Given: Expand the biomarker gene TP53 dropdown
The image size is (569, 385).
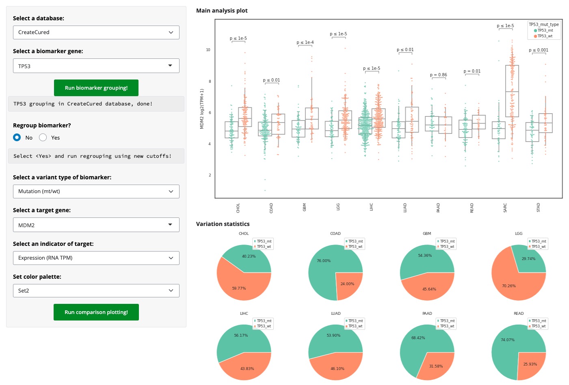Looking at the screenshot, I should point(96,66).
